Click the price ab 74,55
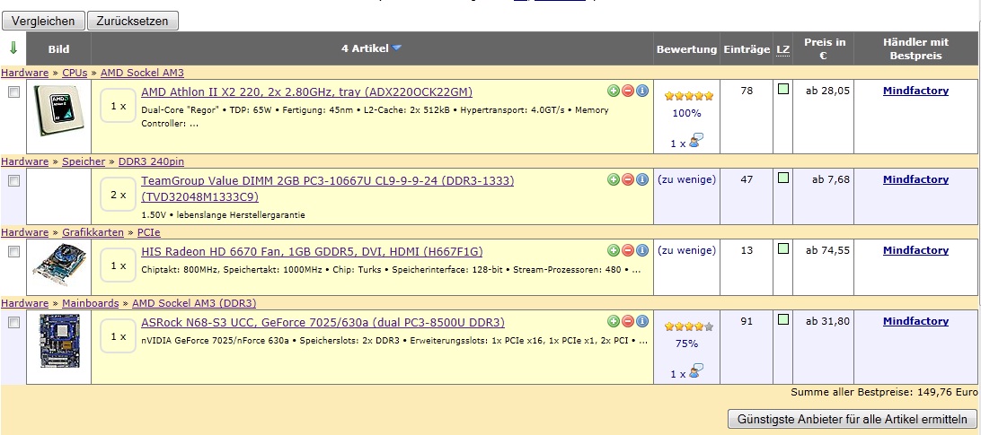Viewport: 981px width, 435px height. coord(827,250)
